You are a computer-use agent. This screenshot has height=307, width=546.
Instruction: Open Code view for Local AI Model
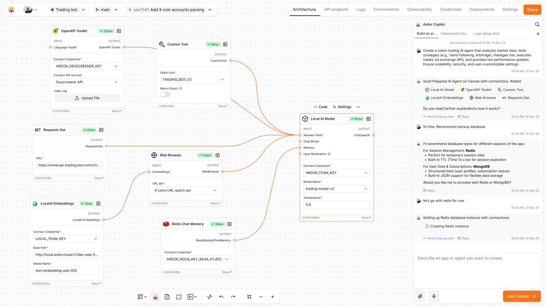(x=321, y=107)
